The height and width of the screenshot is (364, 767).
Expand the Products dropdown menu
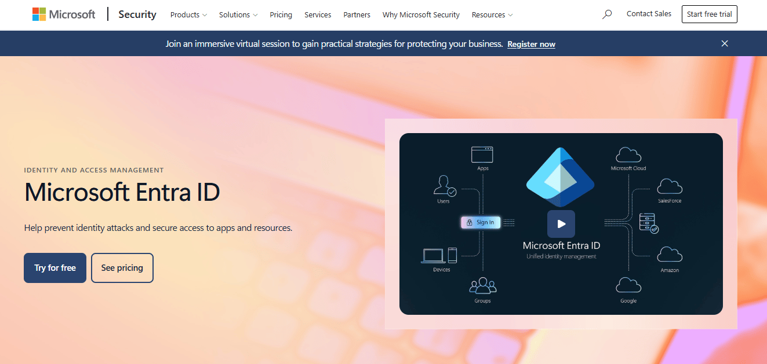tap(188, 14)
